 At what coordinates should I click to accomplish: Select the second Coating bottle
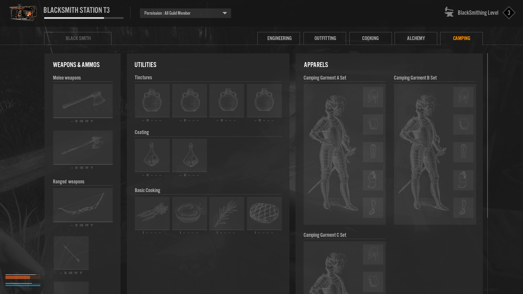pyautogui.click(x=189, y=155)
